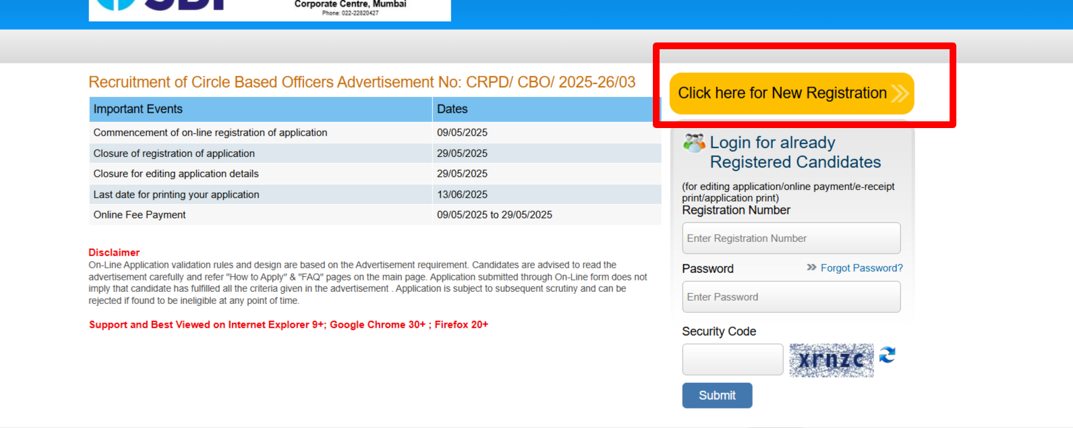Focus the Enter Registration Number field
This screenshot has height=428, width=1073.
point(791,239)
